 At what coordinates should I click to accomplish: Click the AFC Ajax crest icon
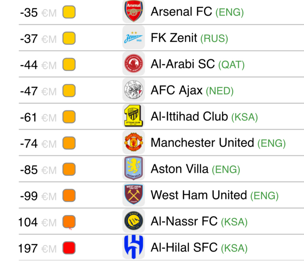pos(133,91)
